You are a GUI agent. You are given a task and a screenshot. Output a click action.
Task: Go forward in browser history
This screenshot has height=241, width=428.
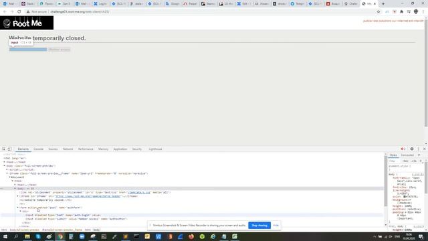coord(12,12)
